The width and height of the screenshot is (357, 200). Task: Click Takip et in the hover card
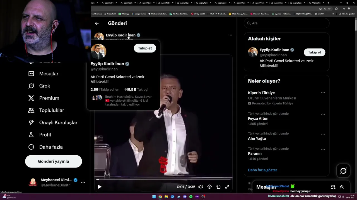click(x=145, y=48)
